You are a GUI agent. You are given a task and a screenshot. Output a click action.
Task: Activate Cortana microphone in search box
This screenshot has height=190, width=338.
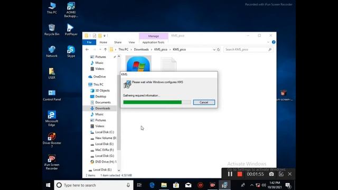128,185
